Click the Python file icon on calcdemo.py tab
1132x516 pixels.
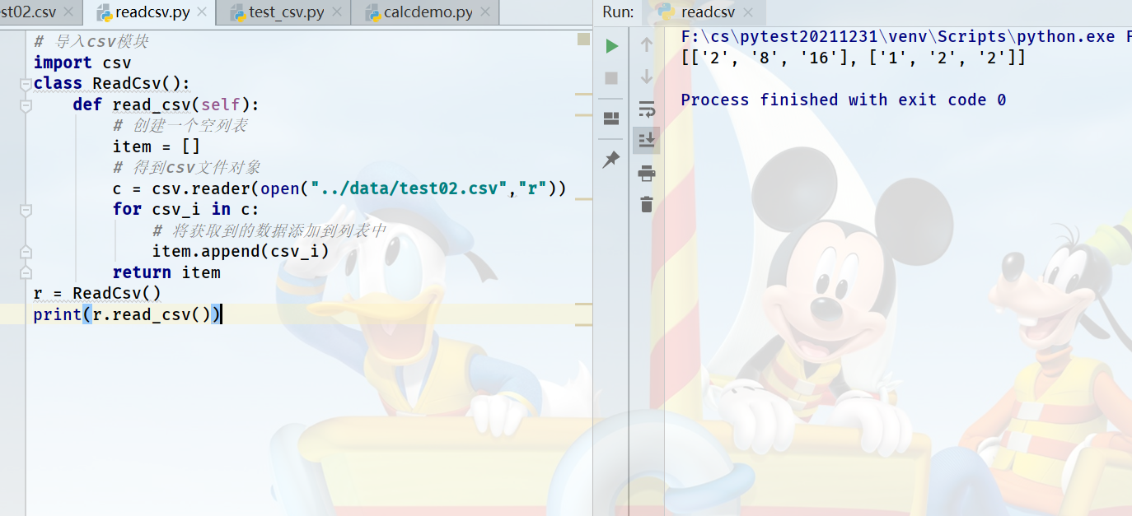click(x=372, y=12)
